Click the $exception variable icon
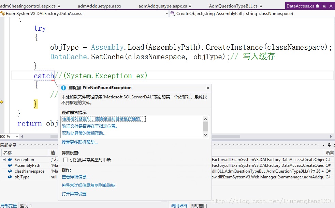This screenshot has width=335, height=208. [x=10, y=159]
